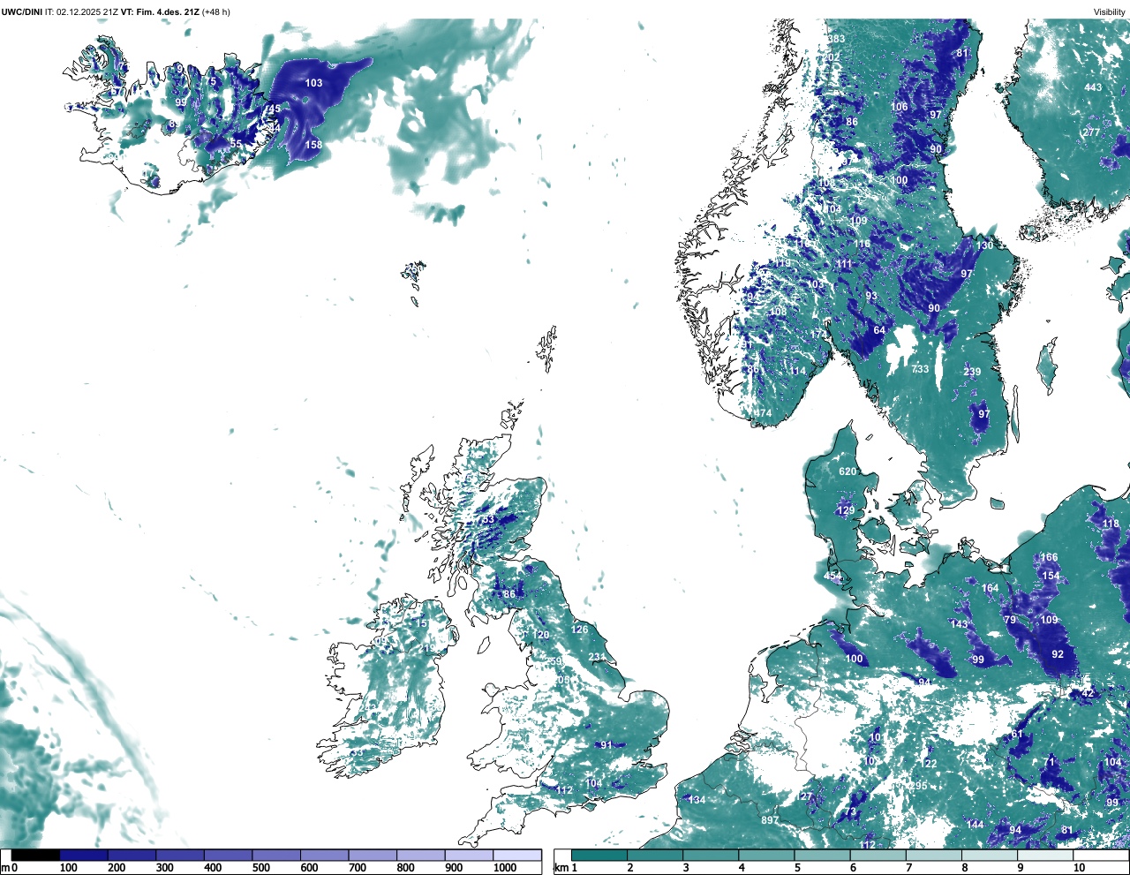Click the '158' value east of Iceland
Viewport: 1130px width, 875px height.
pos(313,145)
